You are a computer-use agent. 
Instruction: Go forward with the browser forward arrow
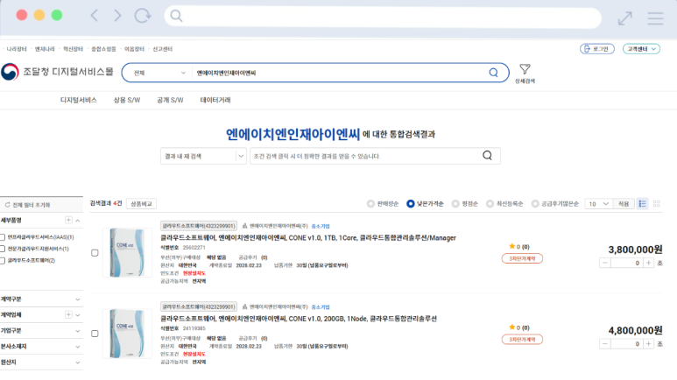click(117, 16)
